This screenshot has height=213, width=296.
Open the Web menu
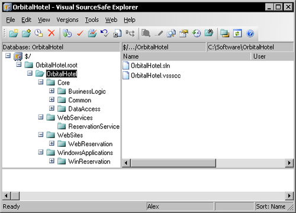pos(111,20)
